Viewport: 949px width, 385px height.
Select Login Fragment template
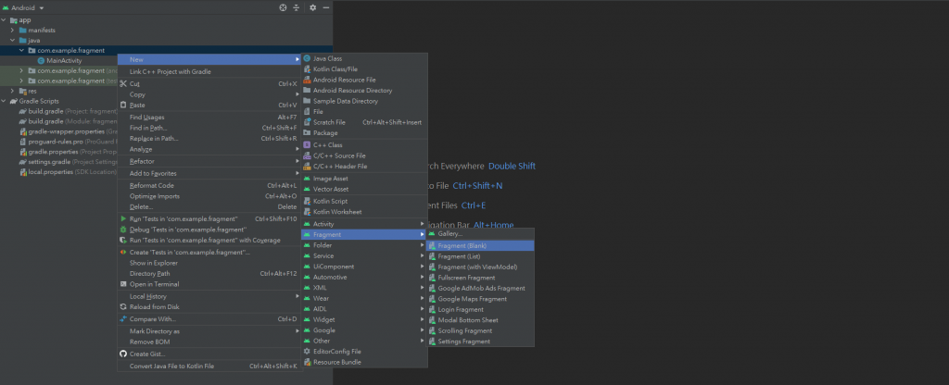point(480,309)
